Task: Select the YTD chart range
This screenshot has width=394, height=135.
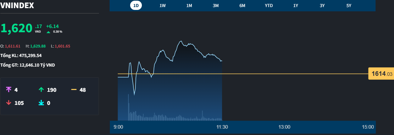Action: (x=269, y=6)
